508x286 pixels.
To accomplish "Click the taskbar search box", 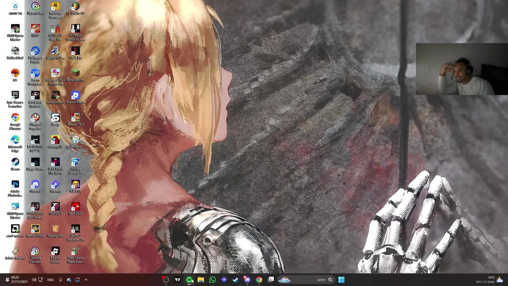I will [305, 280].
